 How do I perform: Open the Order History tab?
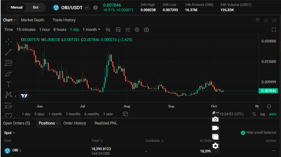tap(75, 123)
